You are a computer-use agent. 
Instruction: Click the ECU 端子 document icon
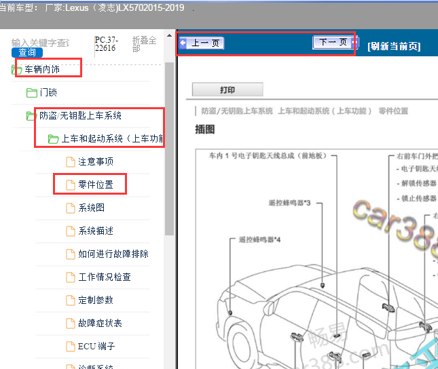[x=71, y=347]
